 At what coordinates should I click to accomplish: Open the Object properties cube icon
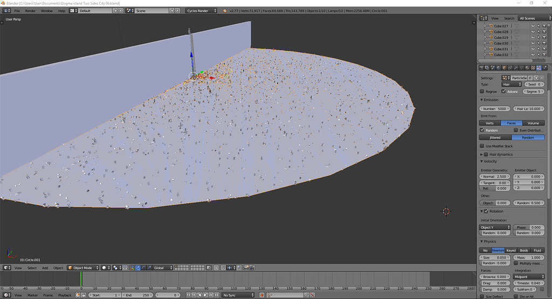504,68
